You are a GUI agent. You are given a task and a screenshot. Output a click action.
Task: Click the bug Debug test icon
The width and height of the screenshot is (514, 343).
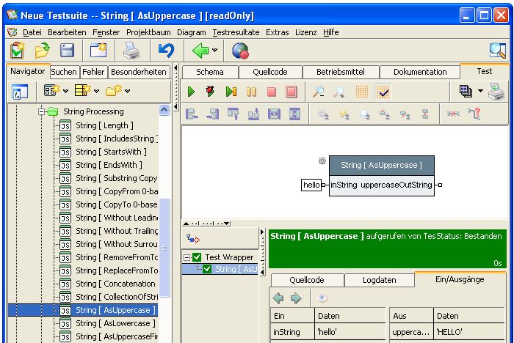pyautogui.click(x=211, y=92)
